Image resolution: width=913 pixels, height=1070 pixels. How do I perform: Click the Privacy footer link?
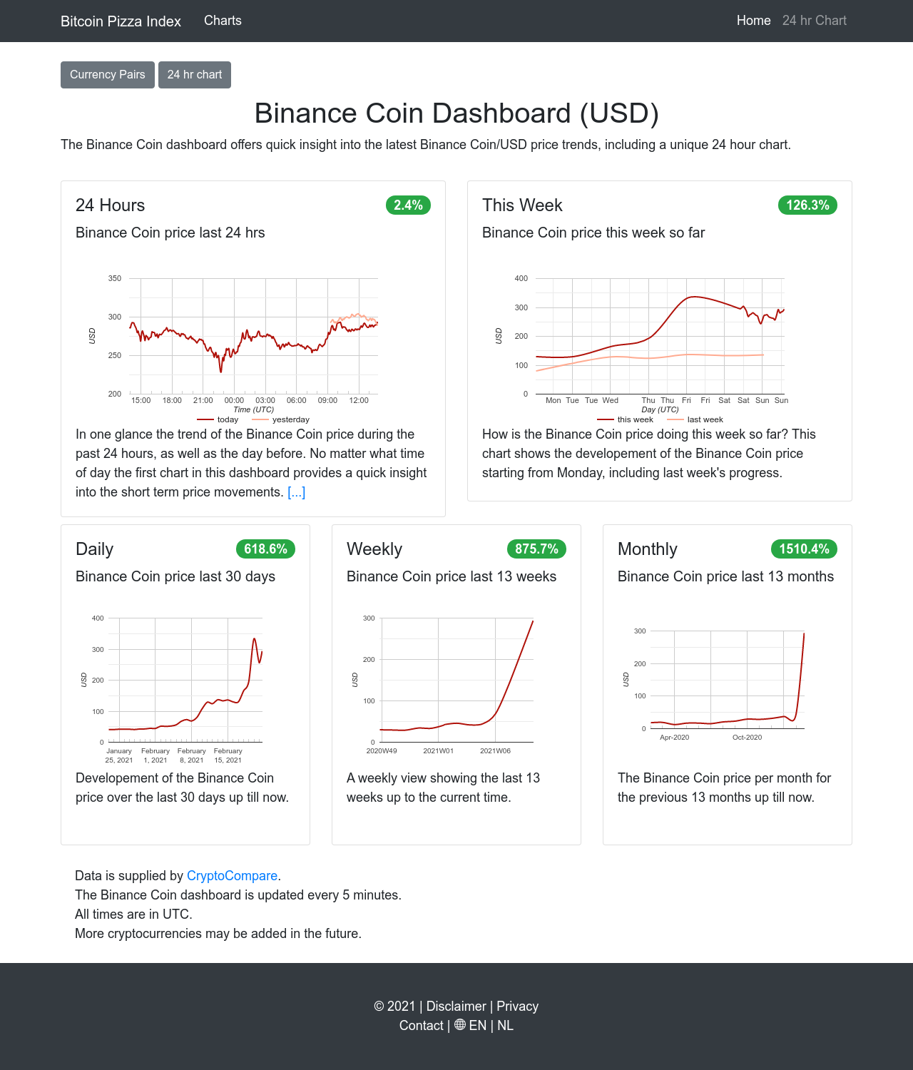click(516, 1006)
